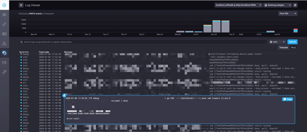Open Data Explorer graph icon
The width and height of the screenshot is (307, 132).
(4, 24)
